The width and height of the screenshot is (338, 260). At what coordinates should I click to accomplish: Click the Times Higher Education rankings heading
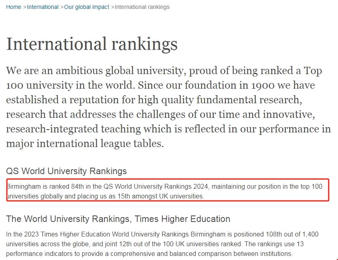click(118, 219)
